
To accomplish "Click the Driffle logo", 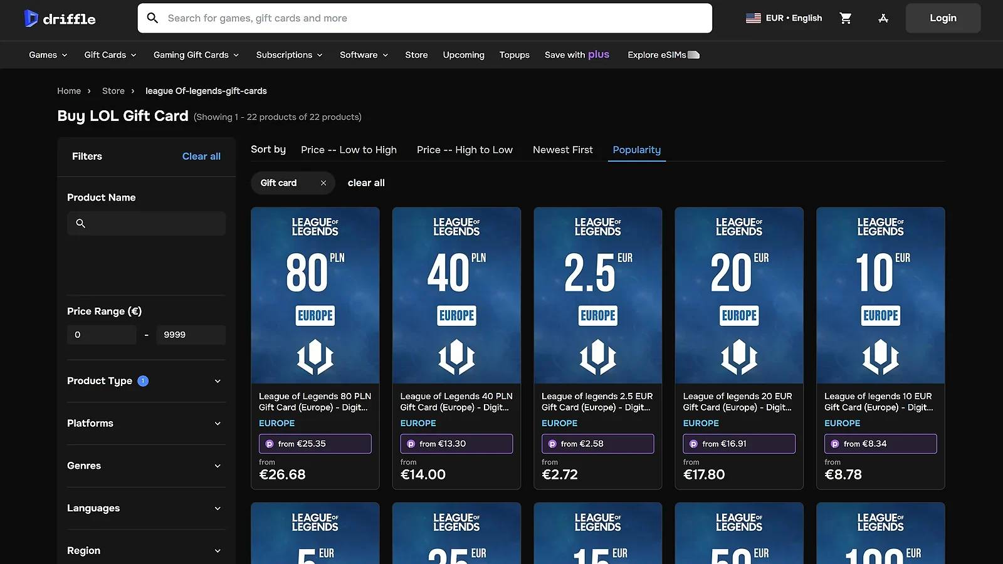I will coord(60,18).
